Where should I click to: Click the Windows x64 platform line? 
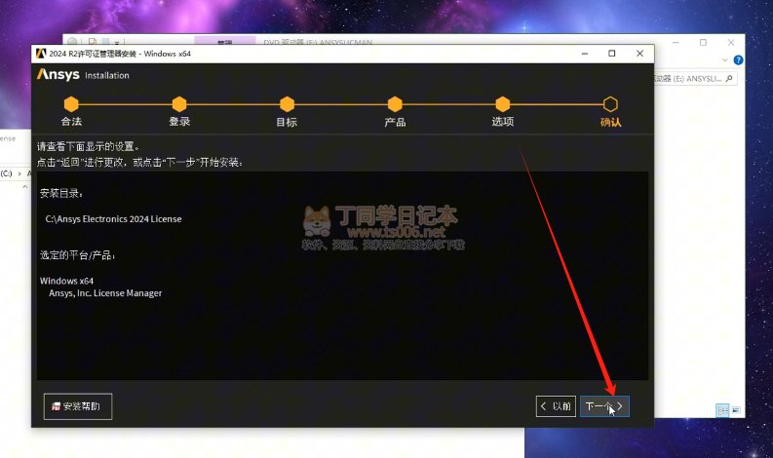pyautogui.click(x=66, y=281)
